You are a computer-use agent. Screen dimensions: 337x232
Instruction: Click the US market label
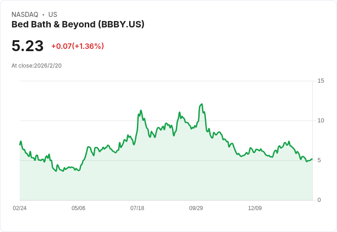(x=53, y=15)
